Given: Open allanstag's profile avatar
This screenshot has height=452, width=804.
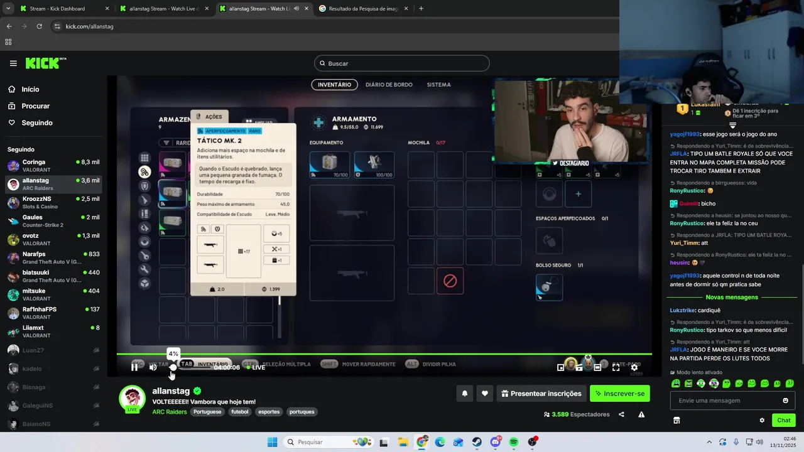Looking at the screenshot, I should [x=133, y=399].
